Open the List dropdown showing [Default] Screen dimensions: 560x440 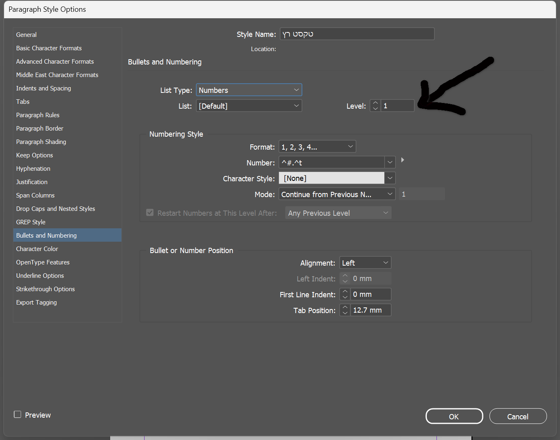coord(249,106)
